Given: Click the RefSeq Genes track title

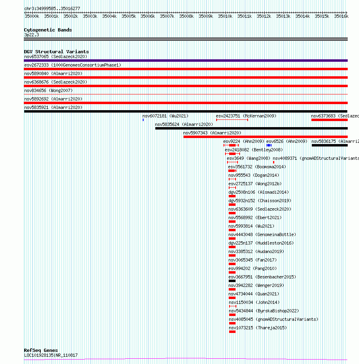Looking at the screenshot, I should 41,350.
